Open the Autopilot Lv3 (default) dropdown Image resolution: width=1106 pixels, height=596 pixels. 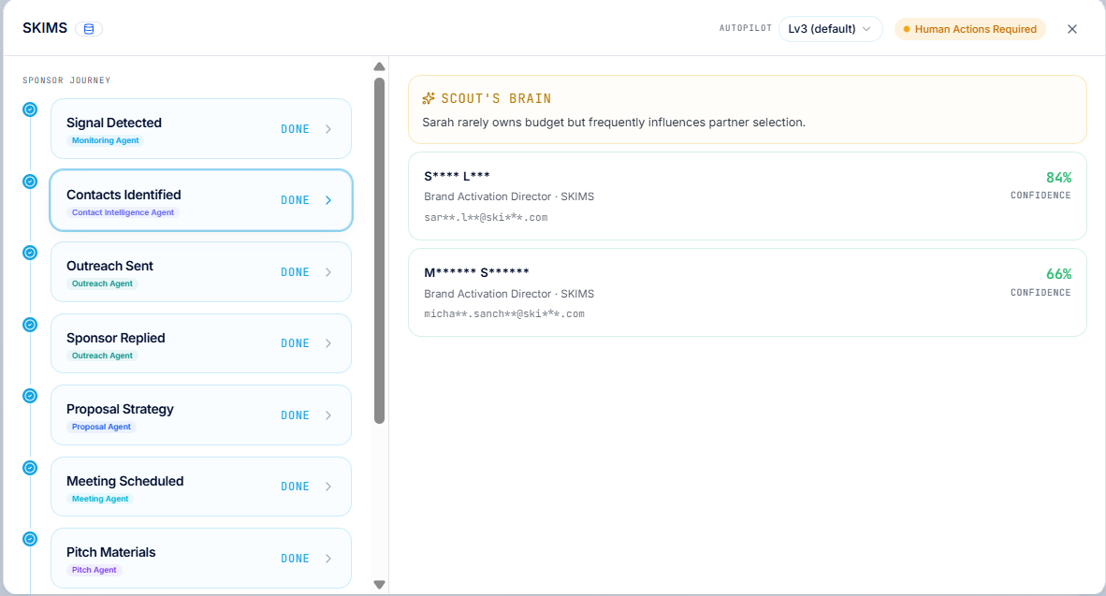click(830, 29)
